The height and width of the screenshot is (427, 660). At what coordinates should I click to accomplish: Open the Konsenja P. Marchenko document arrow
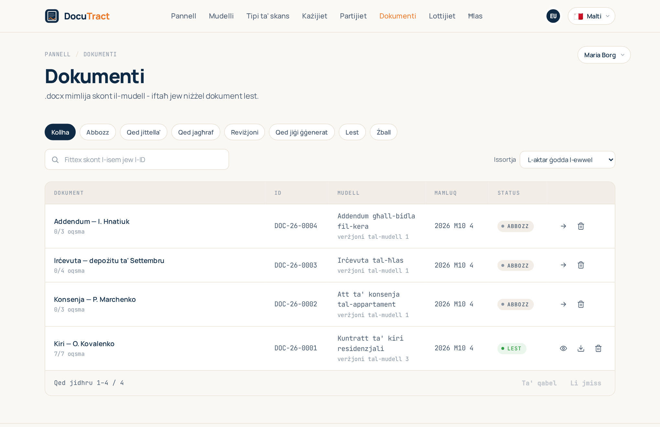point(563,304)
